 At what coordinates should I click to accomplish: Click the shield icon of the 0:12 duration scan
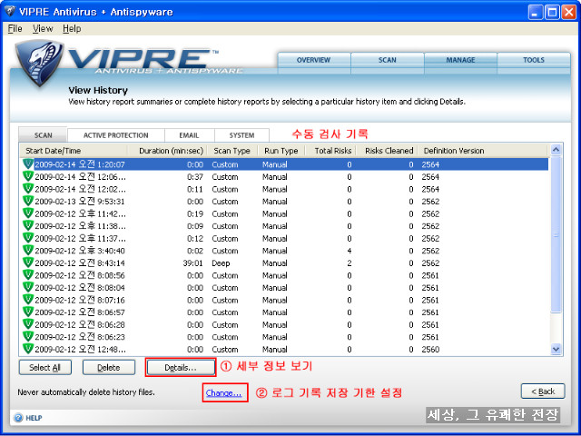[x=28, y=238]
